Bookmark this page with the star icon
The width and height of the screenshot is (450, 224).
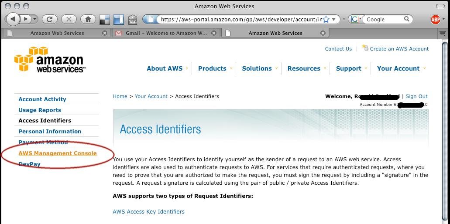click(326, 19)
